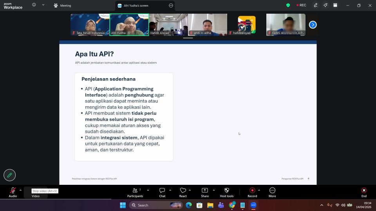The height and width of the screenshot is (211, 376).
Task: Click the green encryption shield icon
Action: click(x=288, y=5)
